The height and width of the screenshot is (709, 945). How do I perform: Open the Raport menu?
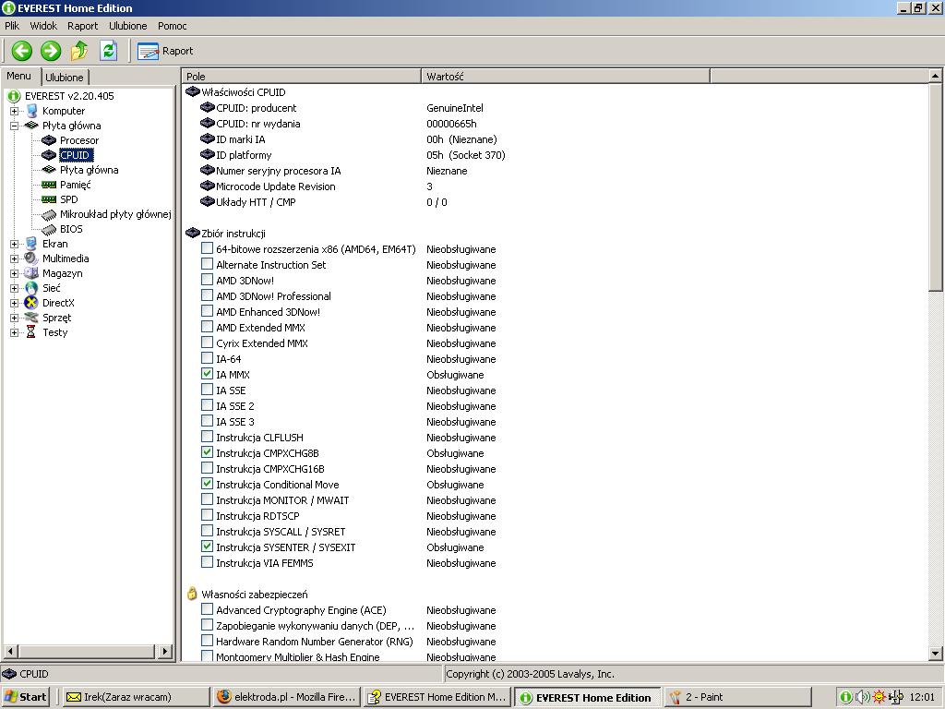pos(82,26)
